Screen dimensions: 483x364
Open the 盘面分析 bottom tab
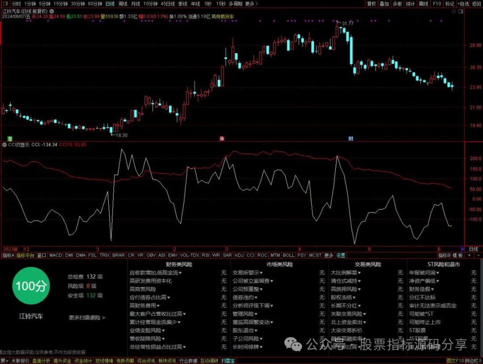coord(41,360)
